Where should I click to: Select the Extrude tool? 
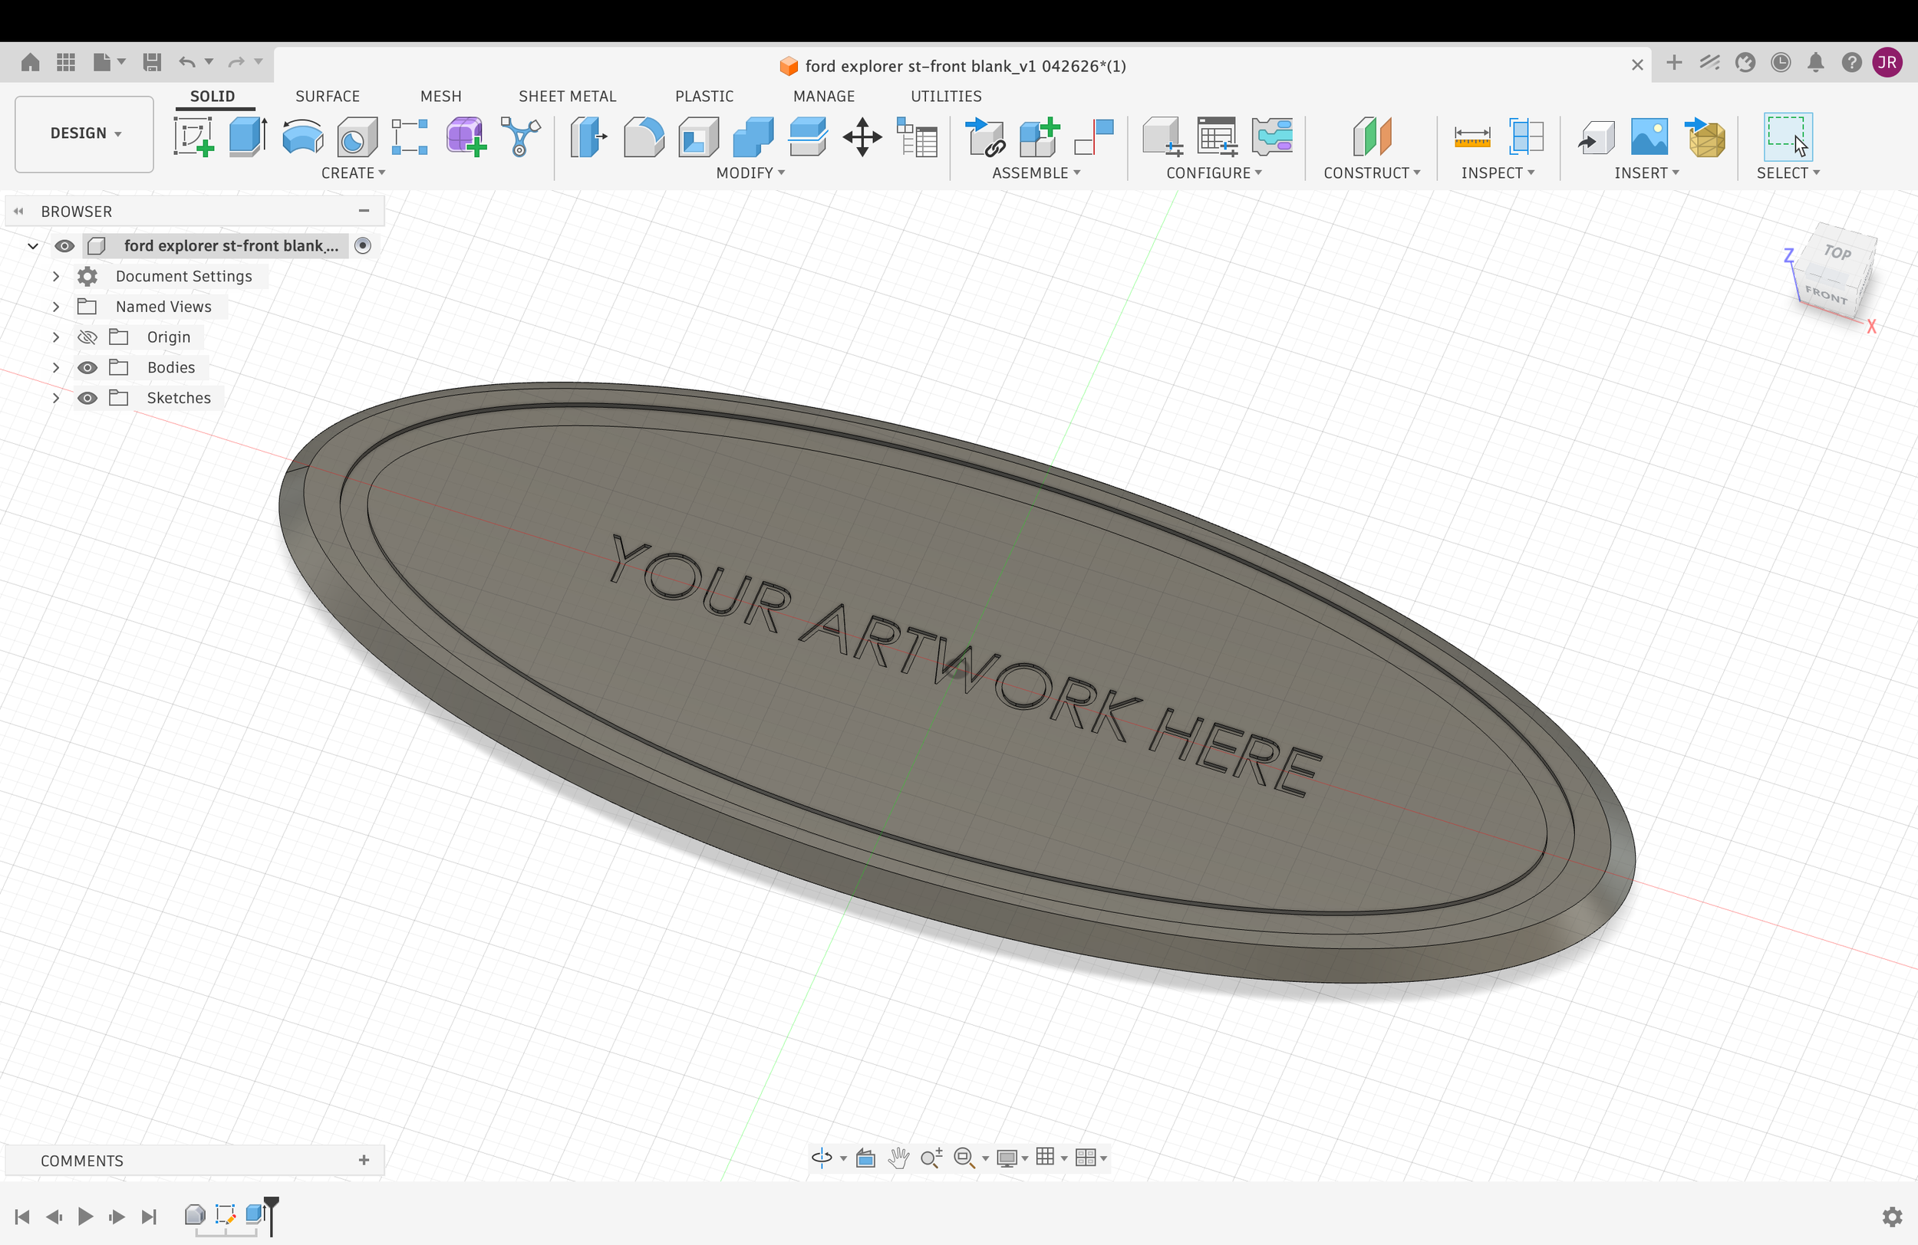pyautogui.click(x=249, y=136)
